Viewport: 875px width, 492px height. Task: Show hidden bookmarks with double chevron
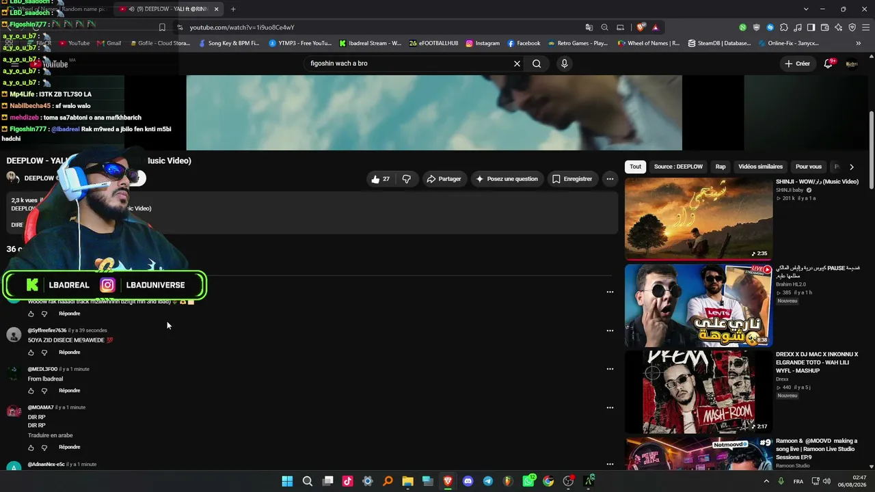tap(859, 43)
